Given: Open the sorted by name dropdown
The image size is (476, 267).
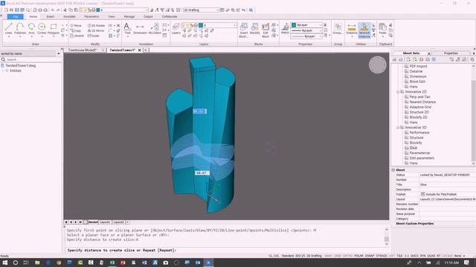Looking at the screenshot, I should point(30,53).
